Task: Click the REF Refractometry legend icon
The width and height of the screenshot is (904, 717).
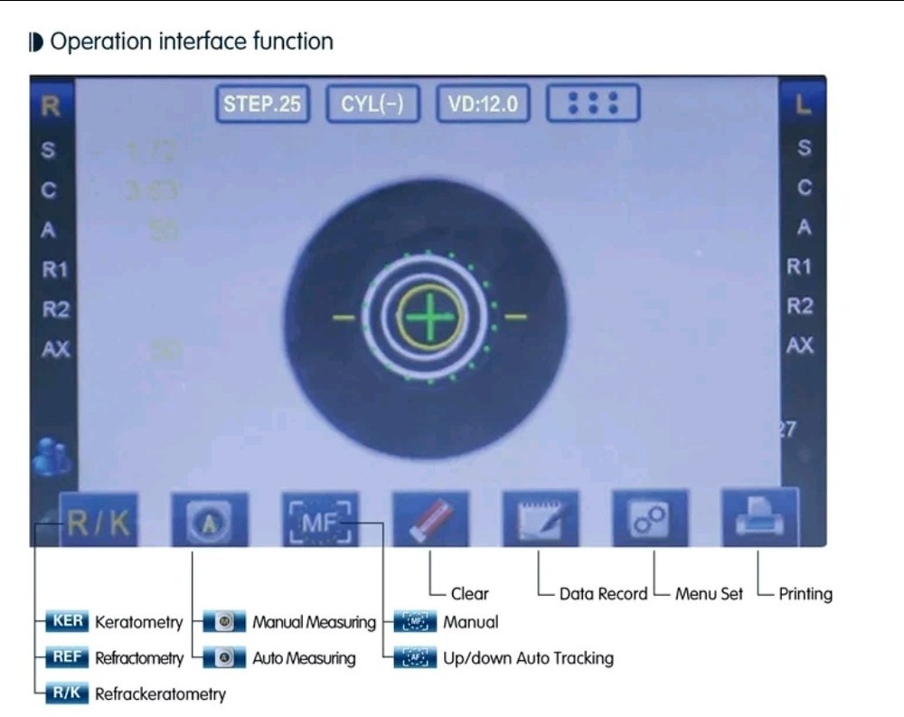Action: click(x=67, y=658)
